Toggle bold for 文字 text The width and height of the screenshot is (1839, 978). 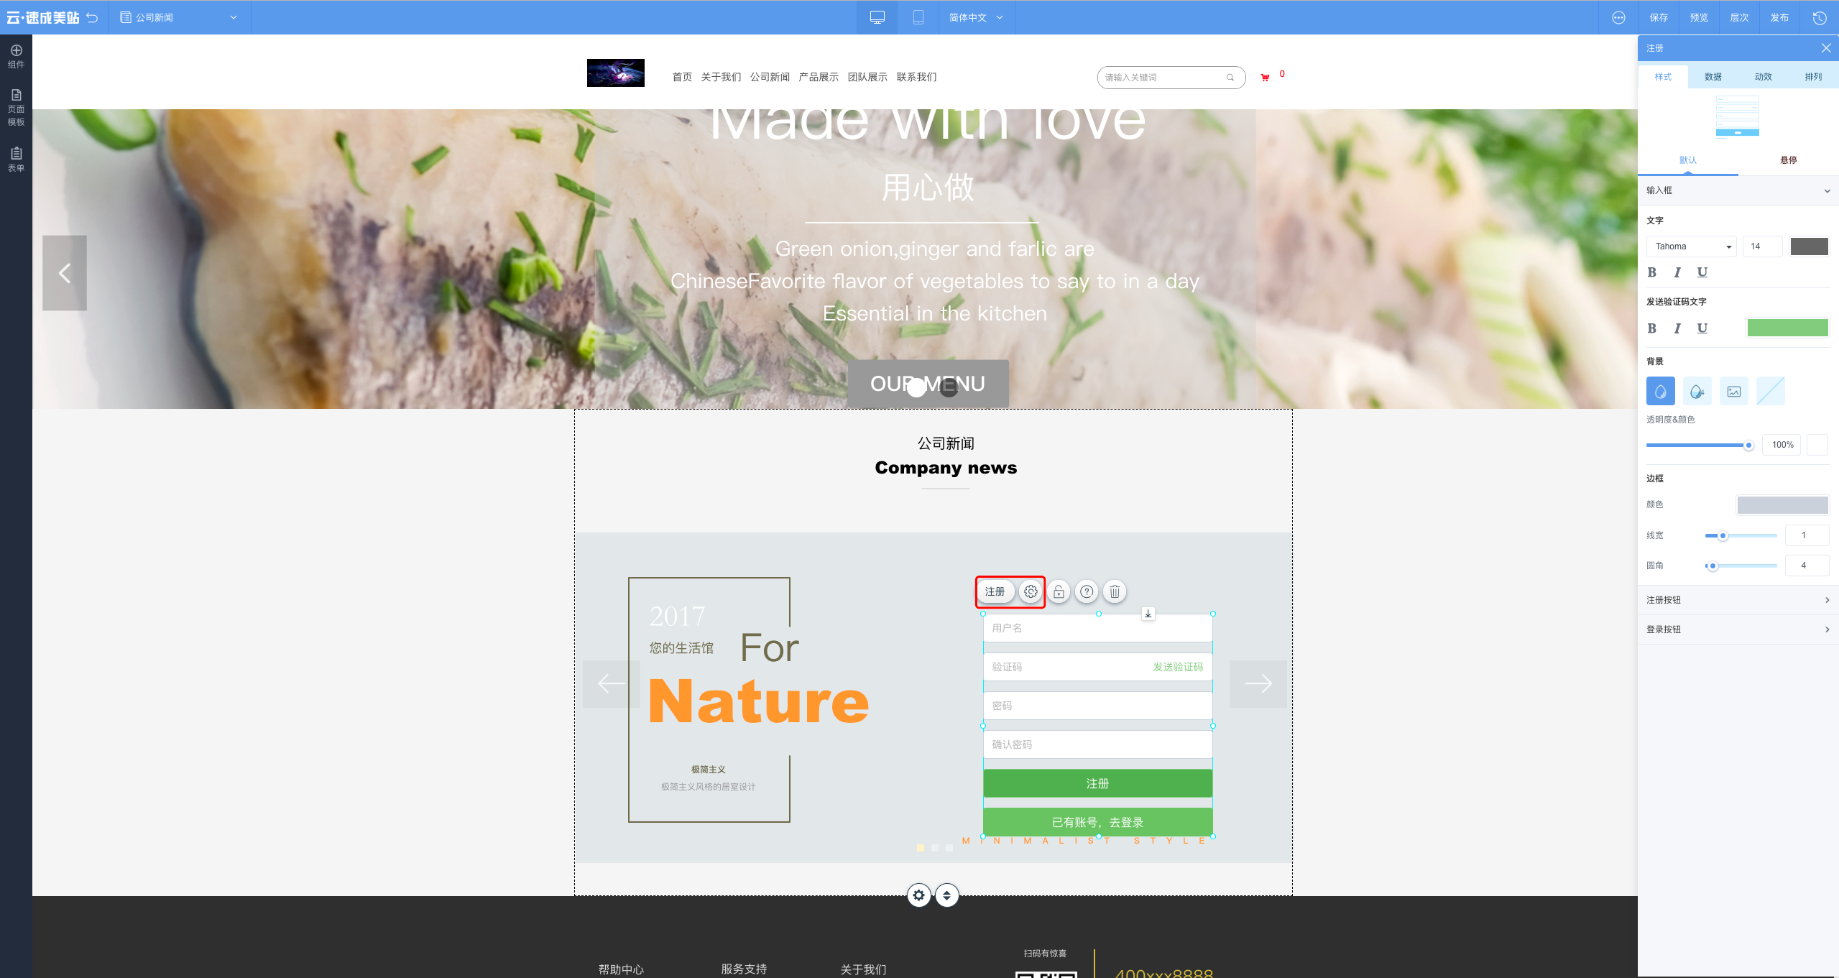[1651, 272]
